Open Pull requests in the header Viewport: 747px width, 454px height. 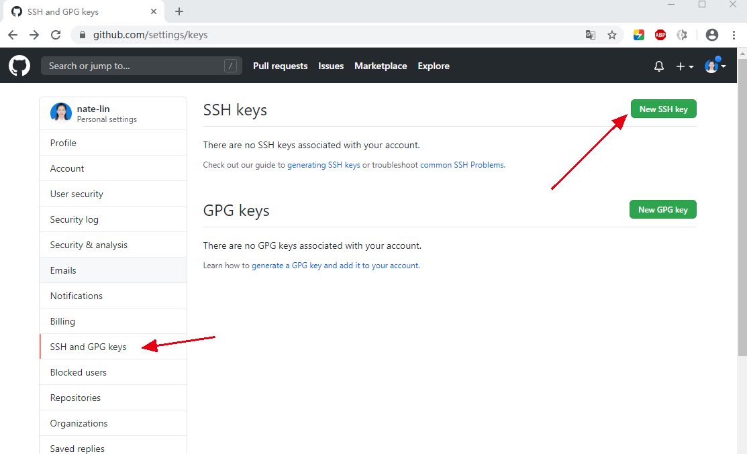tap(280, 66)
